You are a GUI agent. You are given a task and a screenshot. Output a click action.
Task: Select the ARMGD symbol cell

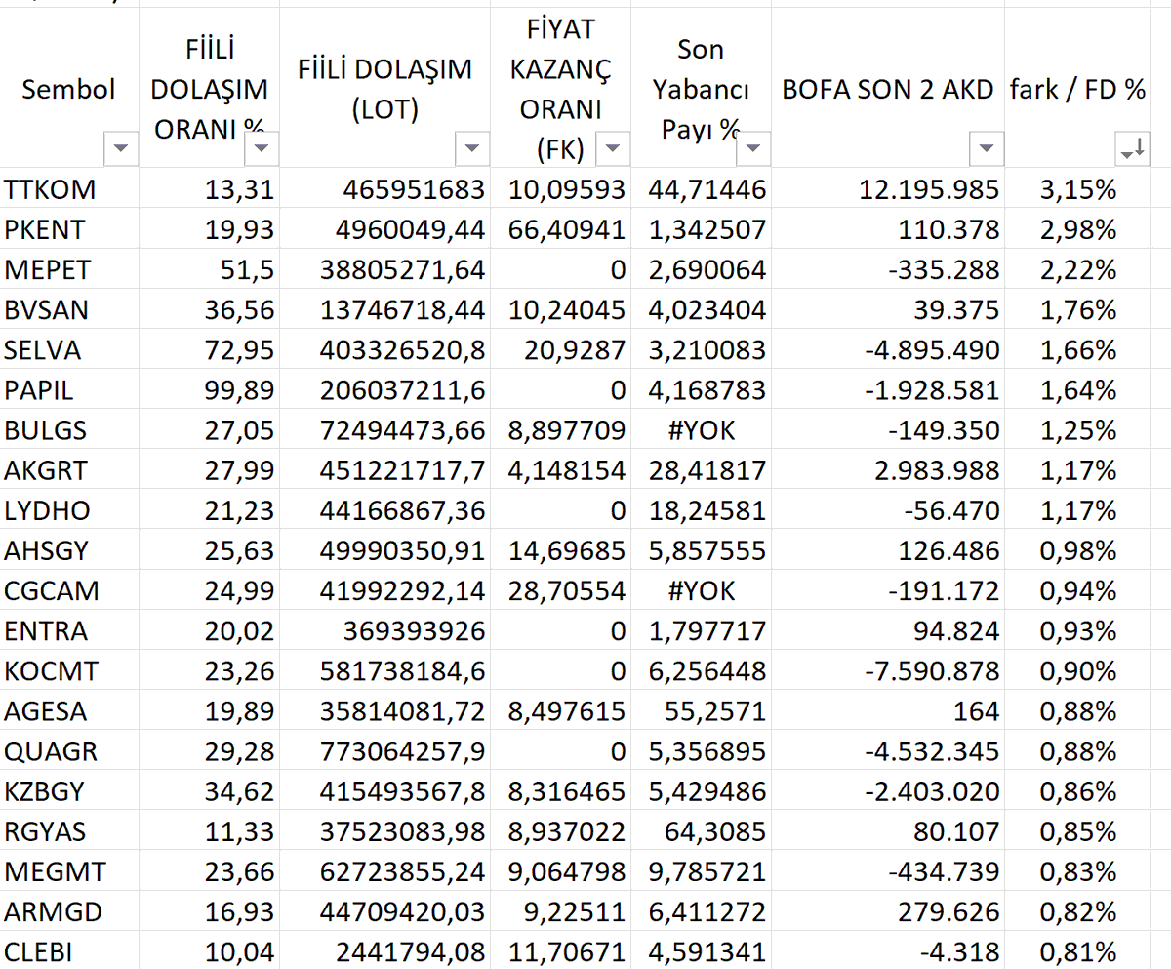click(69, 912)
